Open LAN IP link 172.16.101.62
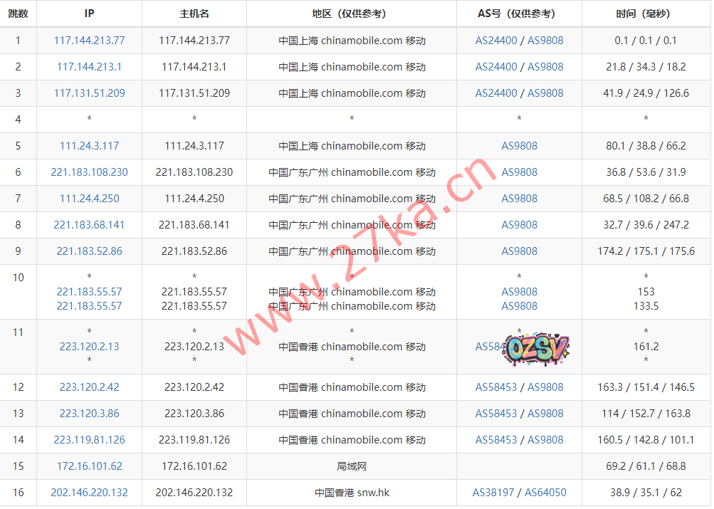The height and width of the screenshot is (509, 714). (89, 466)
